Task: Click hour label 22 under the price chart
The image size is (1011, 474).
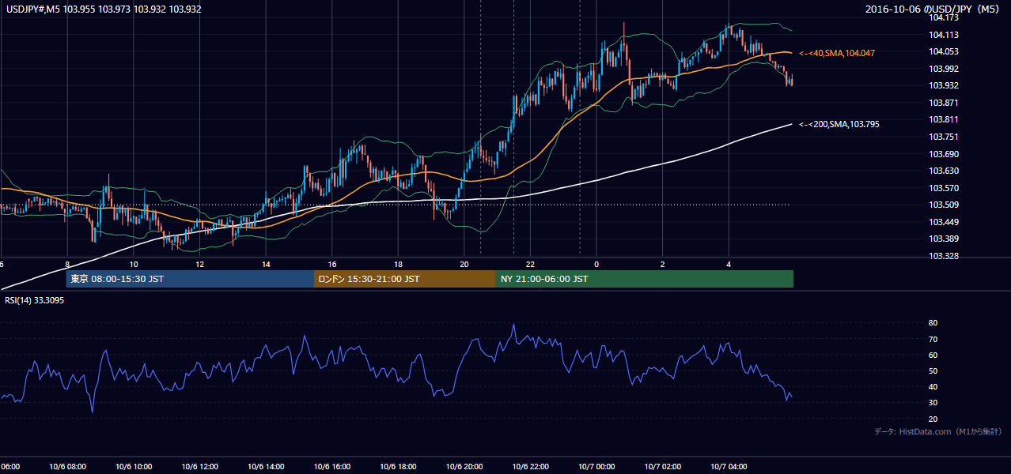Action: 530,264
